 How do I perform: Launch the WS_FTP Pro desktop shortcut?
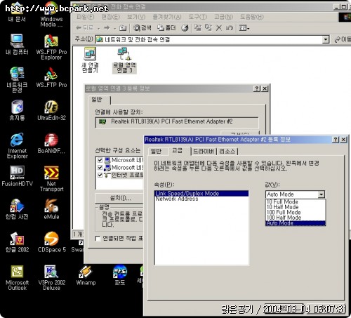(x=51, y=77)
